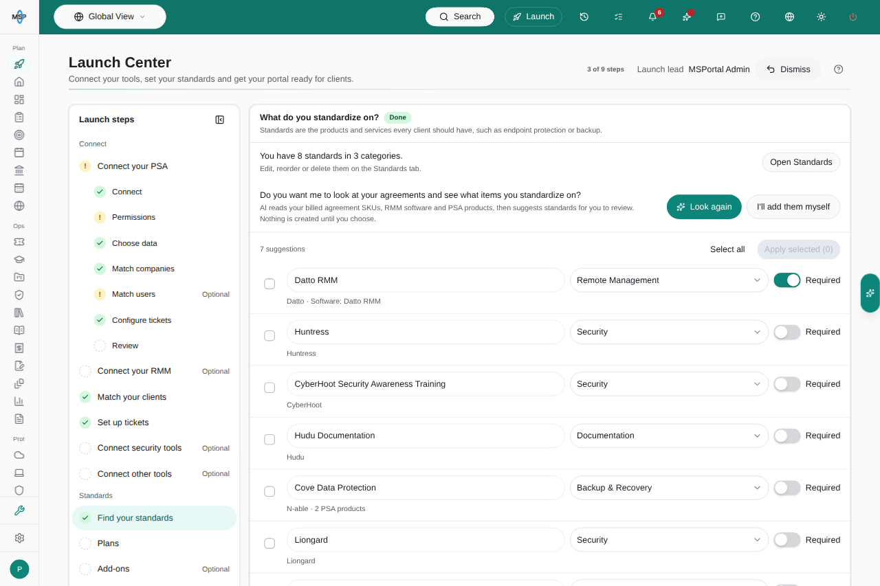Dismiss the Launch Center
Viewport: 880px width, 586px height.
(x=789, y=69)
